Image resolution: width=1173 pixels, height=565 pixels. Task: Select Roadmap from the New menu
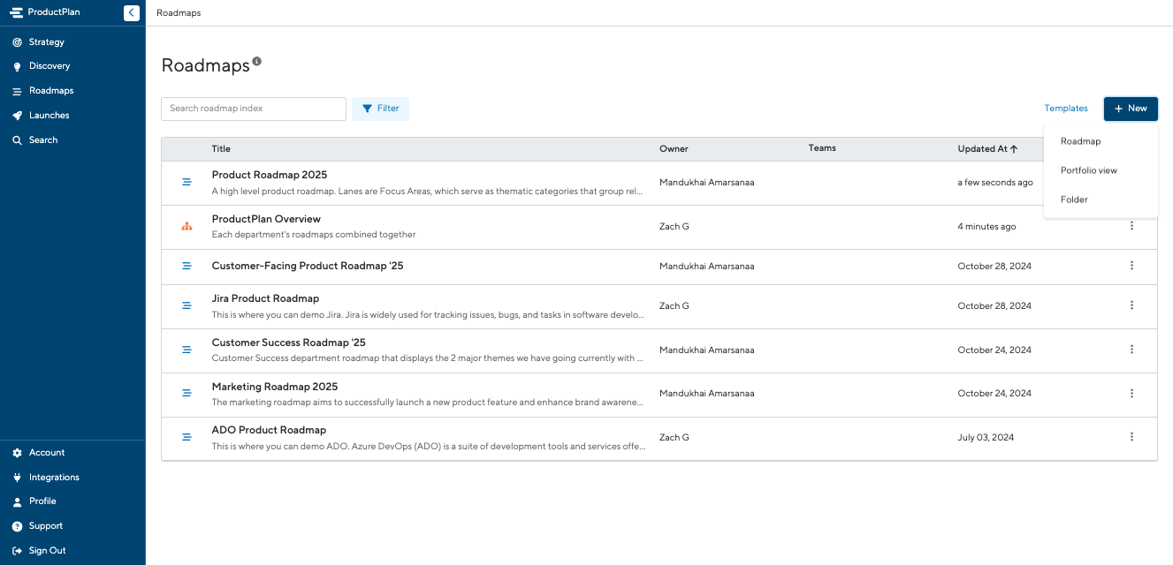(x=1080, y=141)
